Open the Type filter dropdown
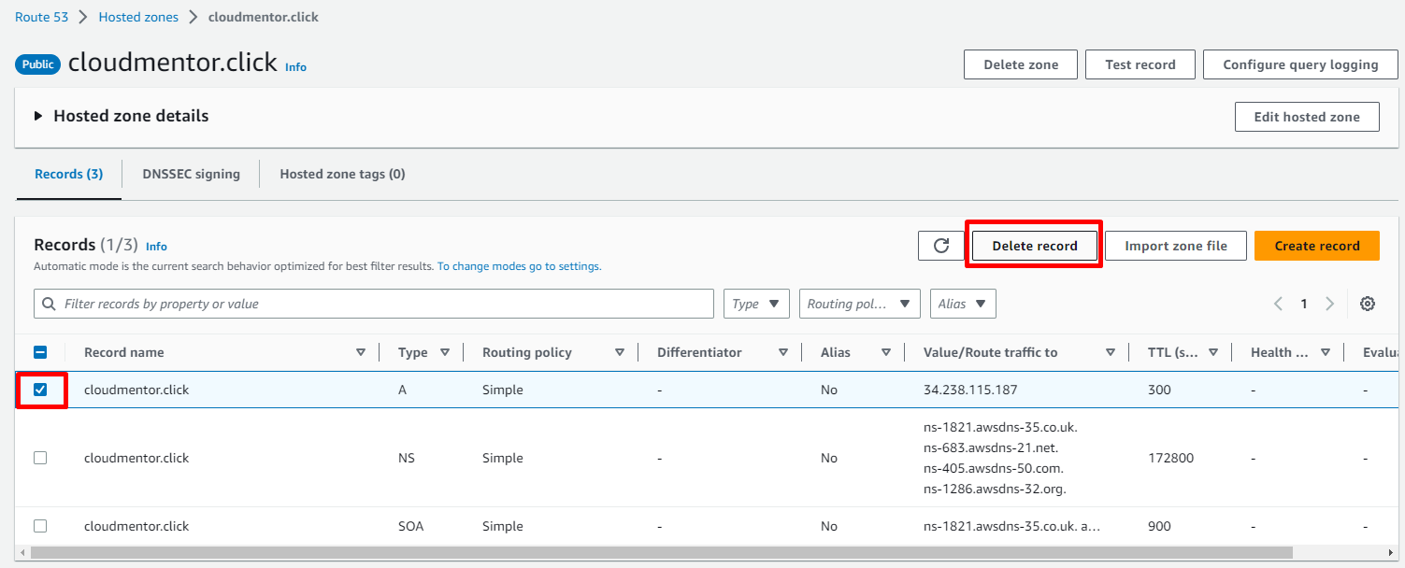Viewport: 1405px width, 568px height. click(x=756, y=304)
